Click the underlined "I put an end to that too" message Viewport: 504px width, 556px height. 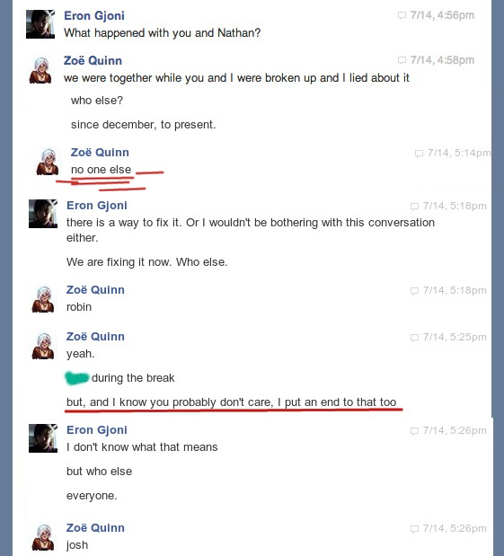click(x=231, y=402)
